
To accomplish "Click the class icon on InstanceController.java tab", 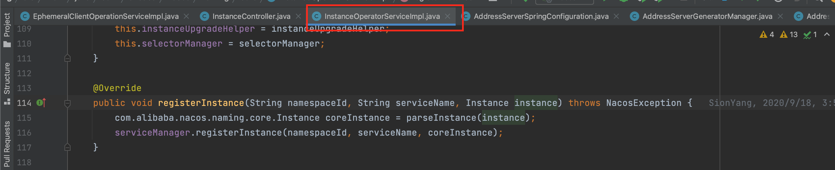I will tap(204, 16).
